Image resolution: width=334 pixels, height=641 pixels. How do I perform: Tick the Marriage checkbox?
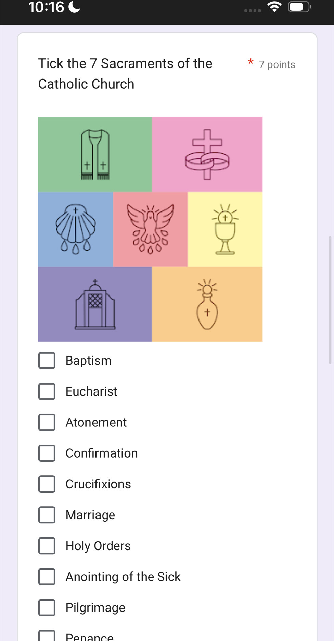click(x=47, y=515)
